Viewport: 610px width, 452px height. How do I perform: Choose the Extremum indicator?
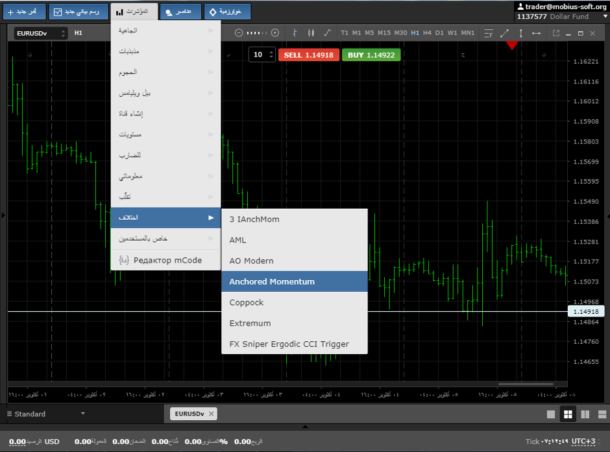295,324
